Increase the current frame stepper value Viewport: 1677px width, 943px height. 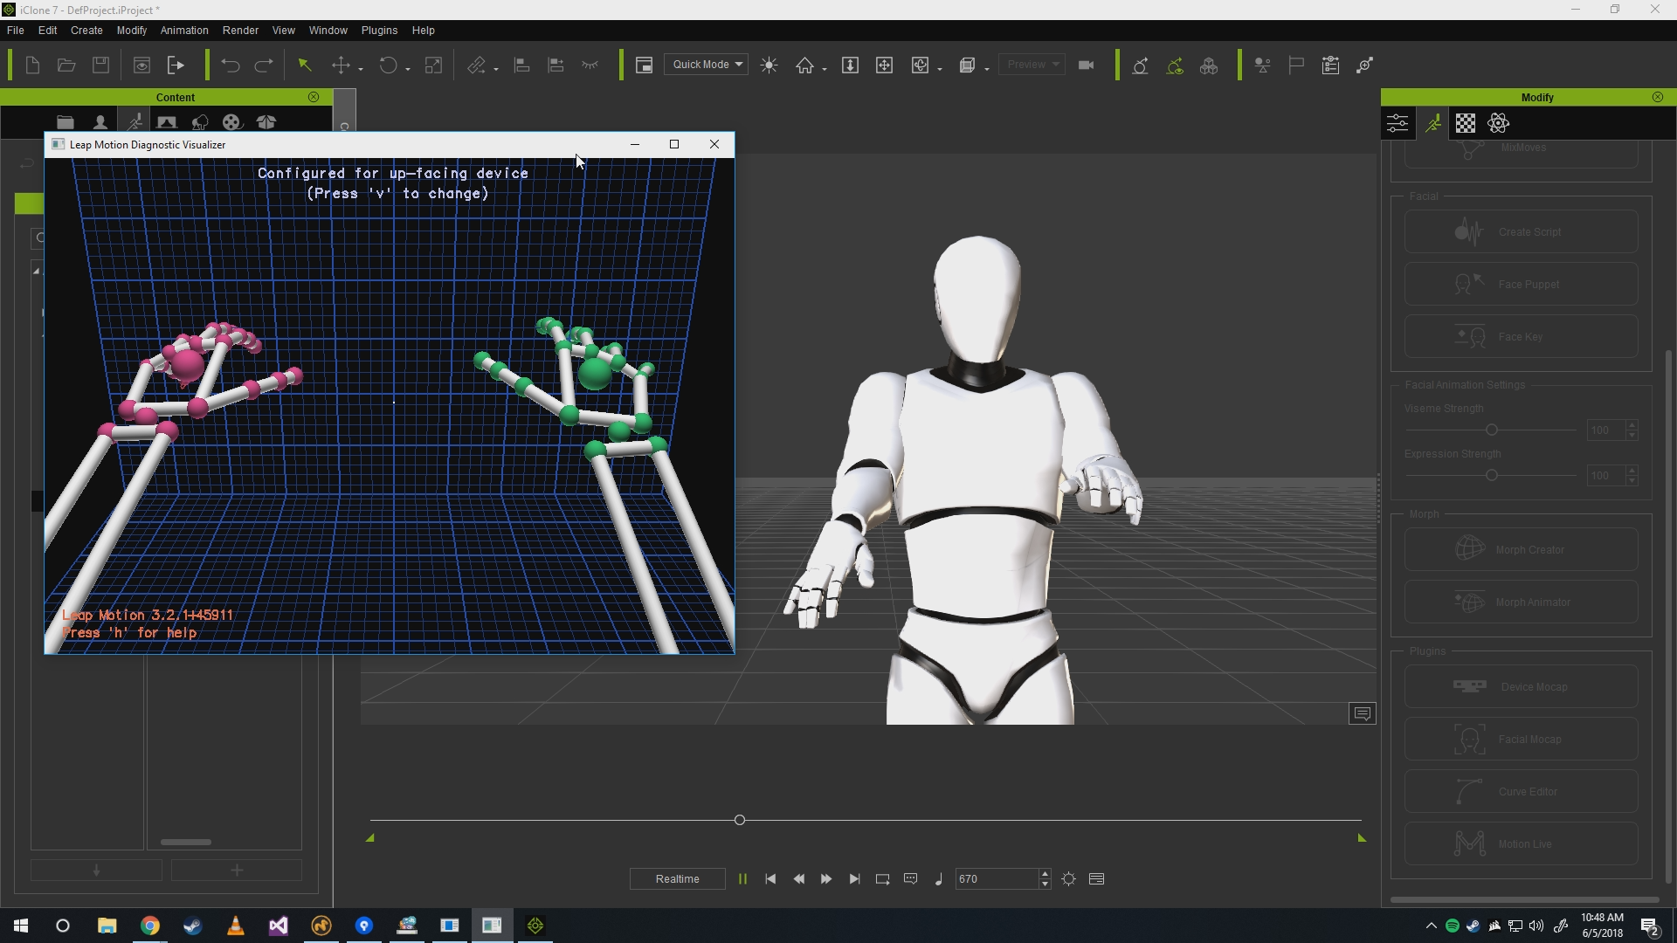(x=1045, y=874)
